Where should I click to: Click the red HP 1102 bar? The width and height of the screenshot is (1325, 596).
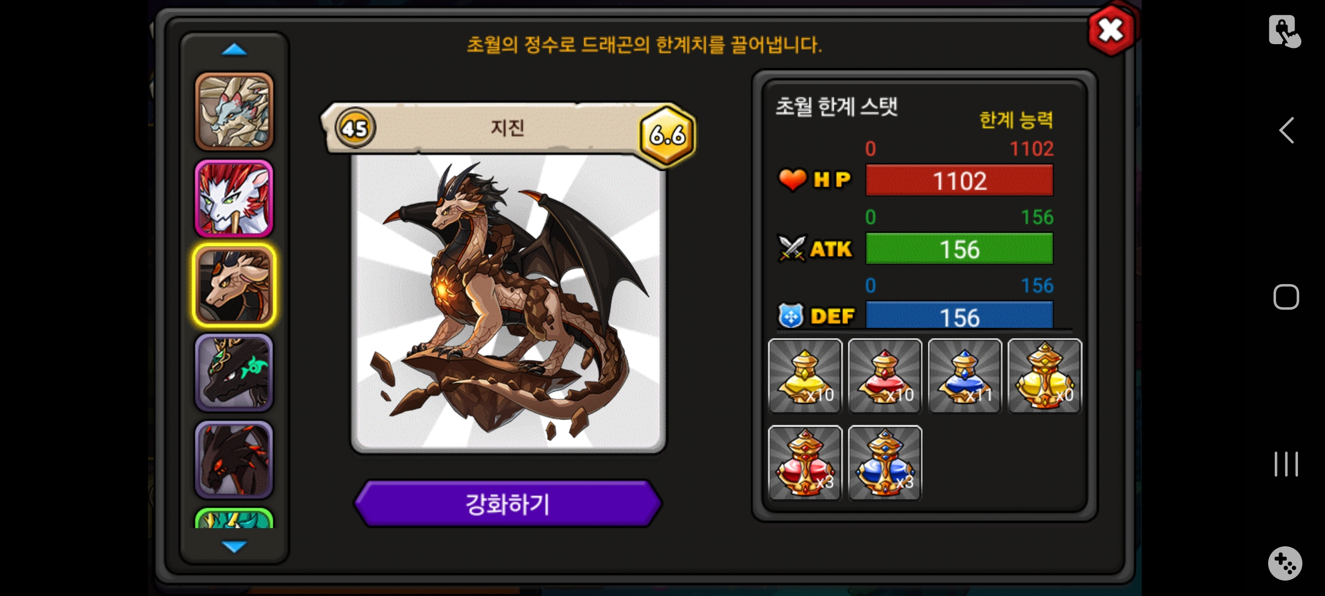coord(960,180)
